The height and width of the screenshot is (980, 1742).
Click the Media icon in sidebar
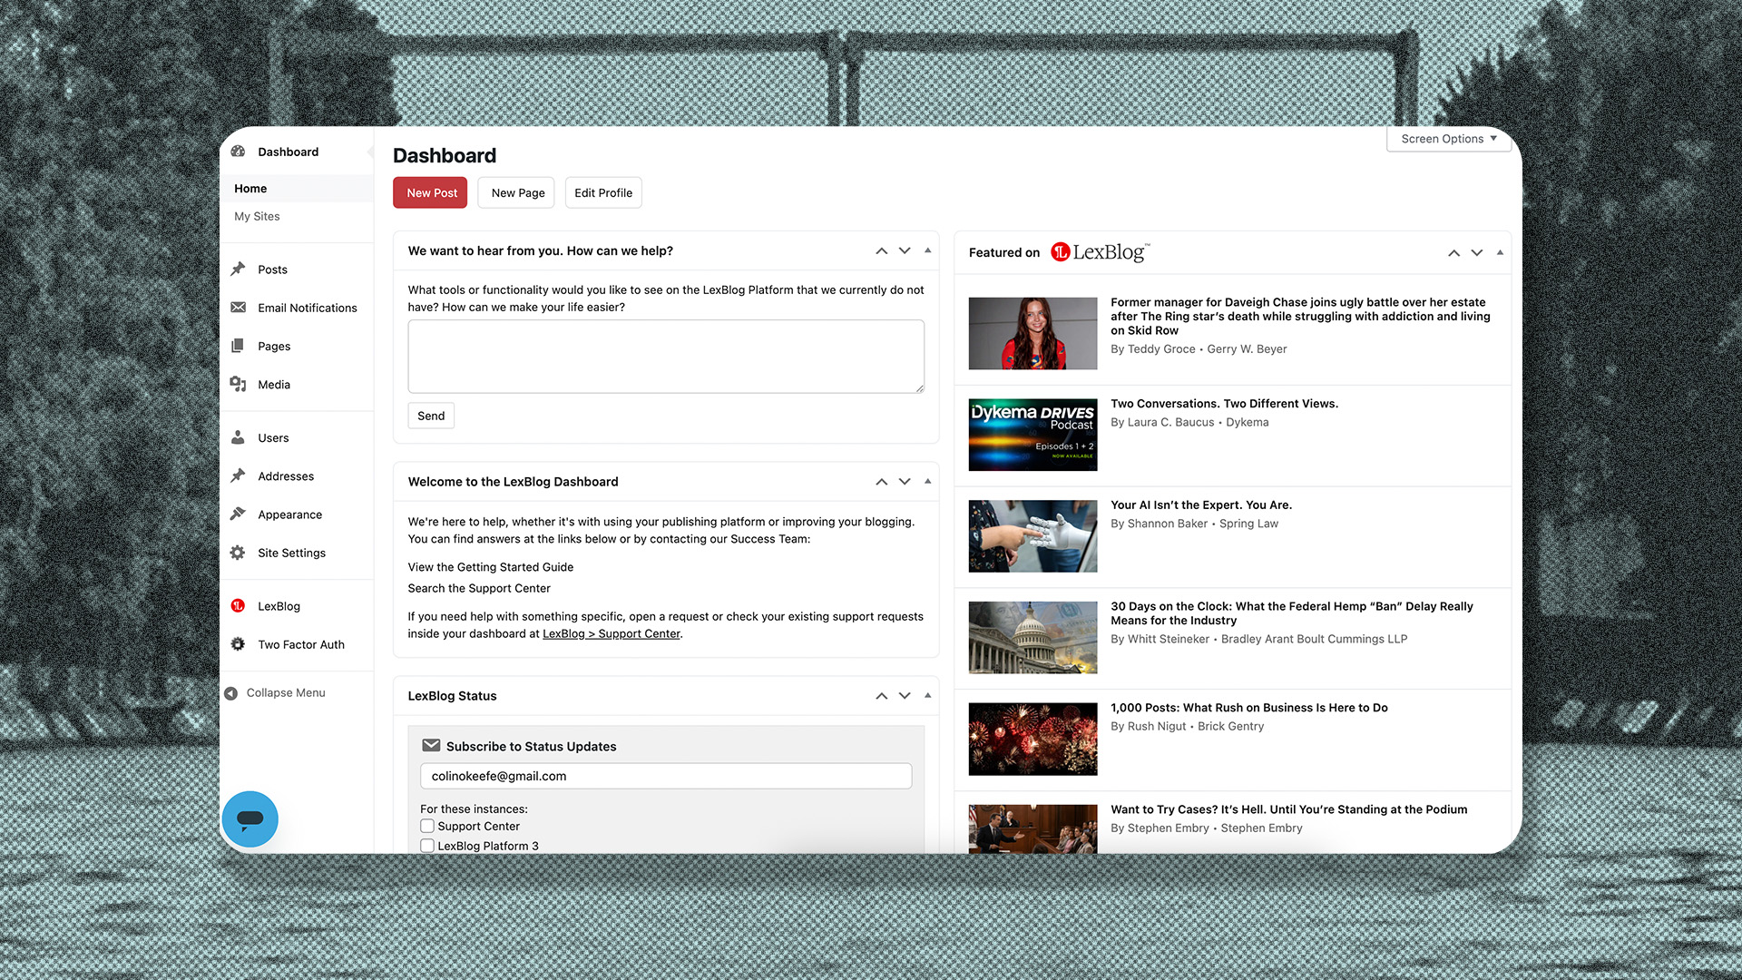click(238, 384)
